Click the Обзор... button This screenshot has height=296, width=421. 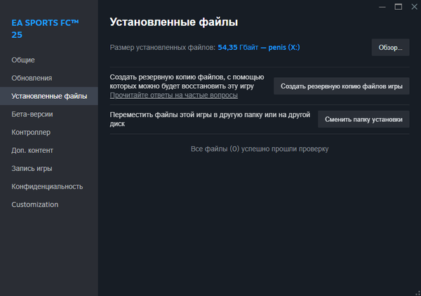coord(390,48)
